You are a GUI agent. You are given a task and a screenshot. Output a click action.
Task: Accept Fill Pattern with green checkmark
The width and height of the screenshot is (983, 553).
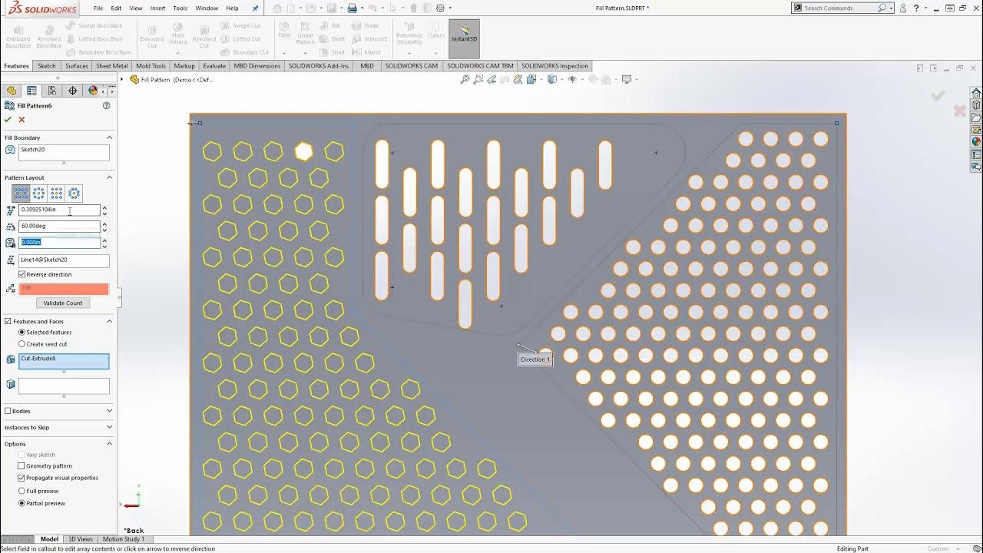point(8,119)
